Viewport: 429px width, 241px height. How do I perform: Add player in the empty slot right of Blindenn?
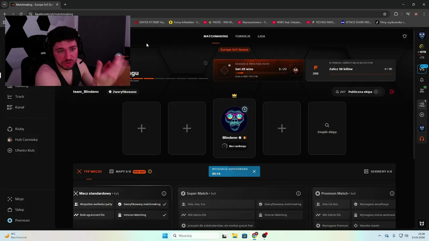282,128
